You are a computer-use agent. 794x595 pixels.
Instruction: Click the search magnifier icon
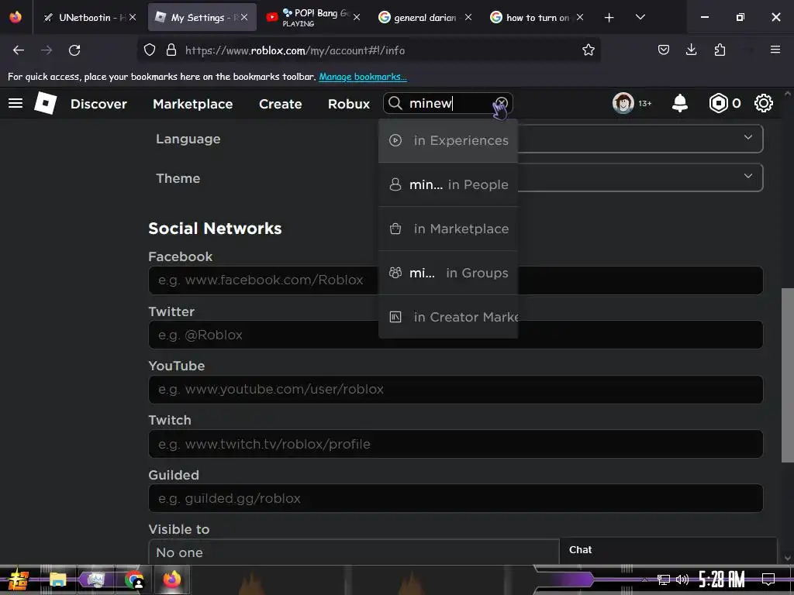click(395, 103)
